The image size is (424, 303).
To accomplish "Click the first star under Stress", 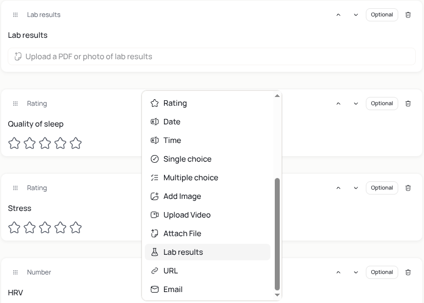I will point(14,227).
